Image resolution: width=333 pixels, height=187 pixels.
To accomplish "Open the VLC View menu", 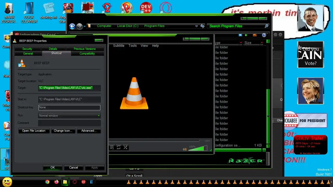I will coord(144,46).
